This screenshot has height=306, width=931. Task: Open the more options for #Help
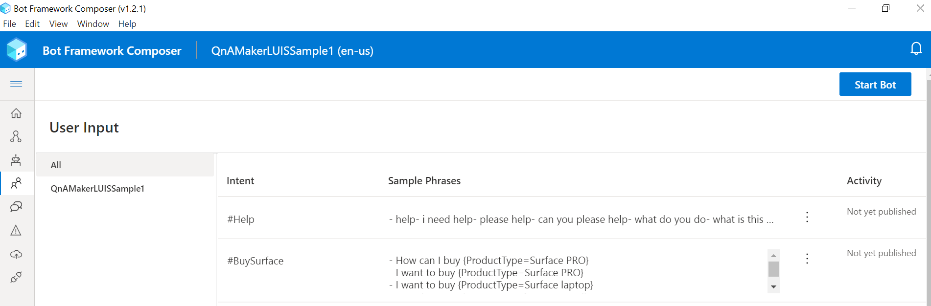point(807,217)
